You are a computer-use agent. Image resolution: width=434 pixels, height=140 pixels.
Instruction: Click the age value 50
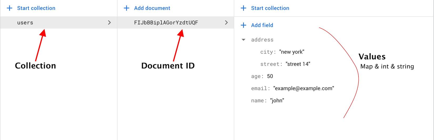coord(270,76)
